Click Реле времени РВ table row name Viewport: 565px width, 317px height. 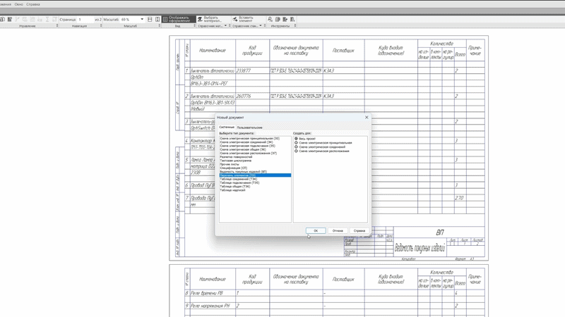tap(206, 293)
